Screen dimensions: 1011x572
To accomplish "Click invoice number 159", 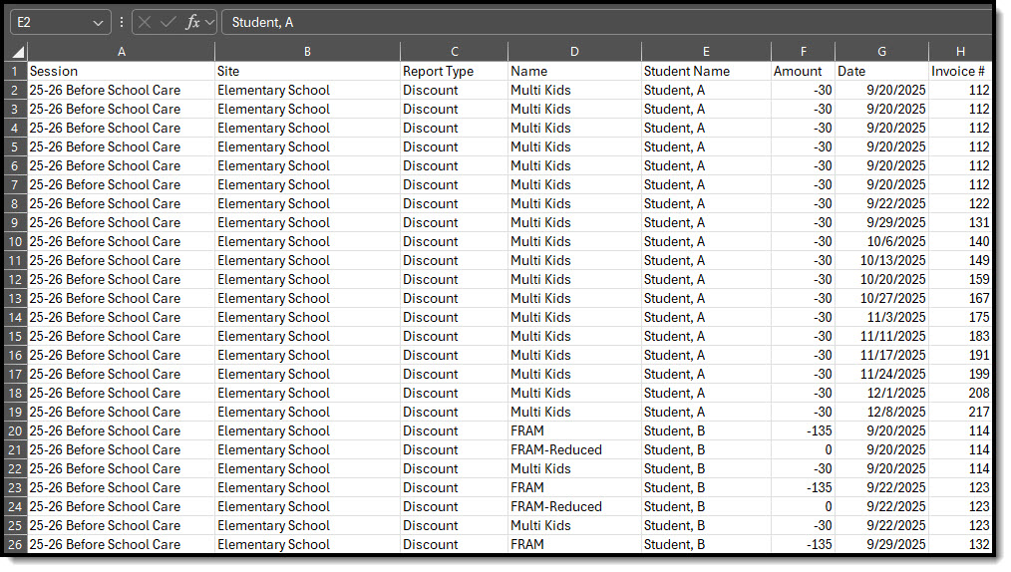I will click(x=960, y=280).
